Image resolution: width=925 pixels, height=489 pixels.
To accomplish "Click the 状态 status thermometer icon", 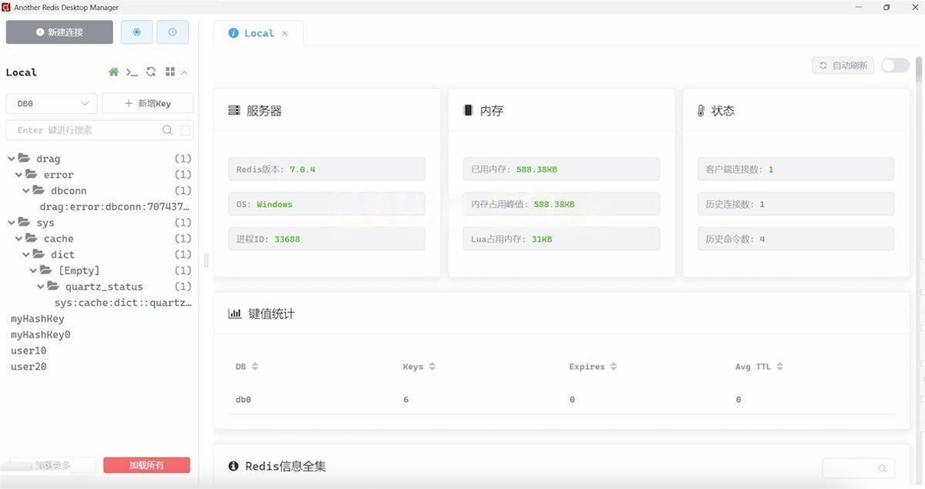I will (x=701, y=111).
